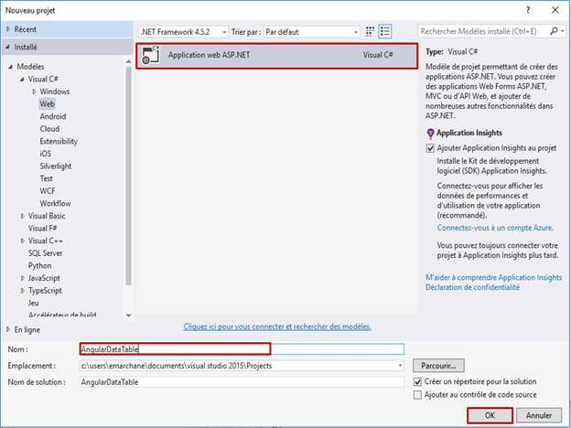Viewport: 571px width, 428px height.
Task: Open Déclaration de confidentialité link
Action: pos(473,287)
